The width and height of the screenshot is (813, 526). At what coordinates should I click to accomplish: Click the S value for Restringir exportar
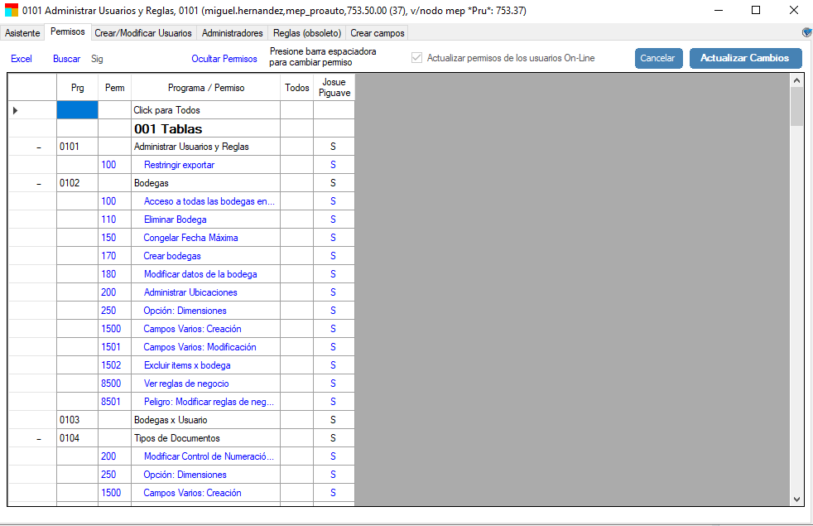click(334, 165)
